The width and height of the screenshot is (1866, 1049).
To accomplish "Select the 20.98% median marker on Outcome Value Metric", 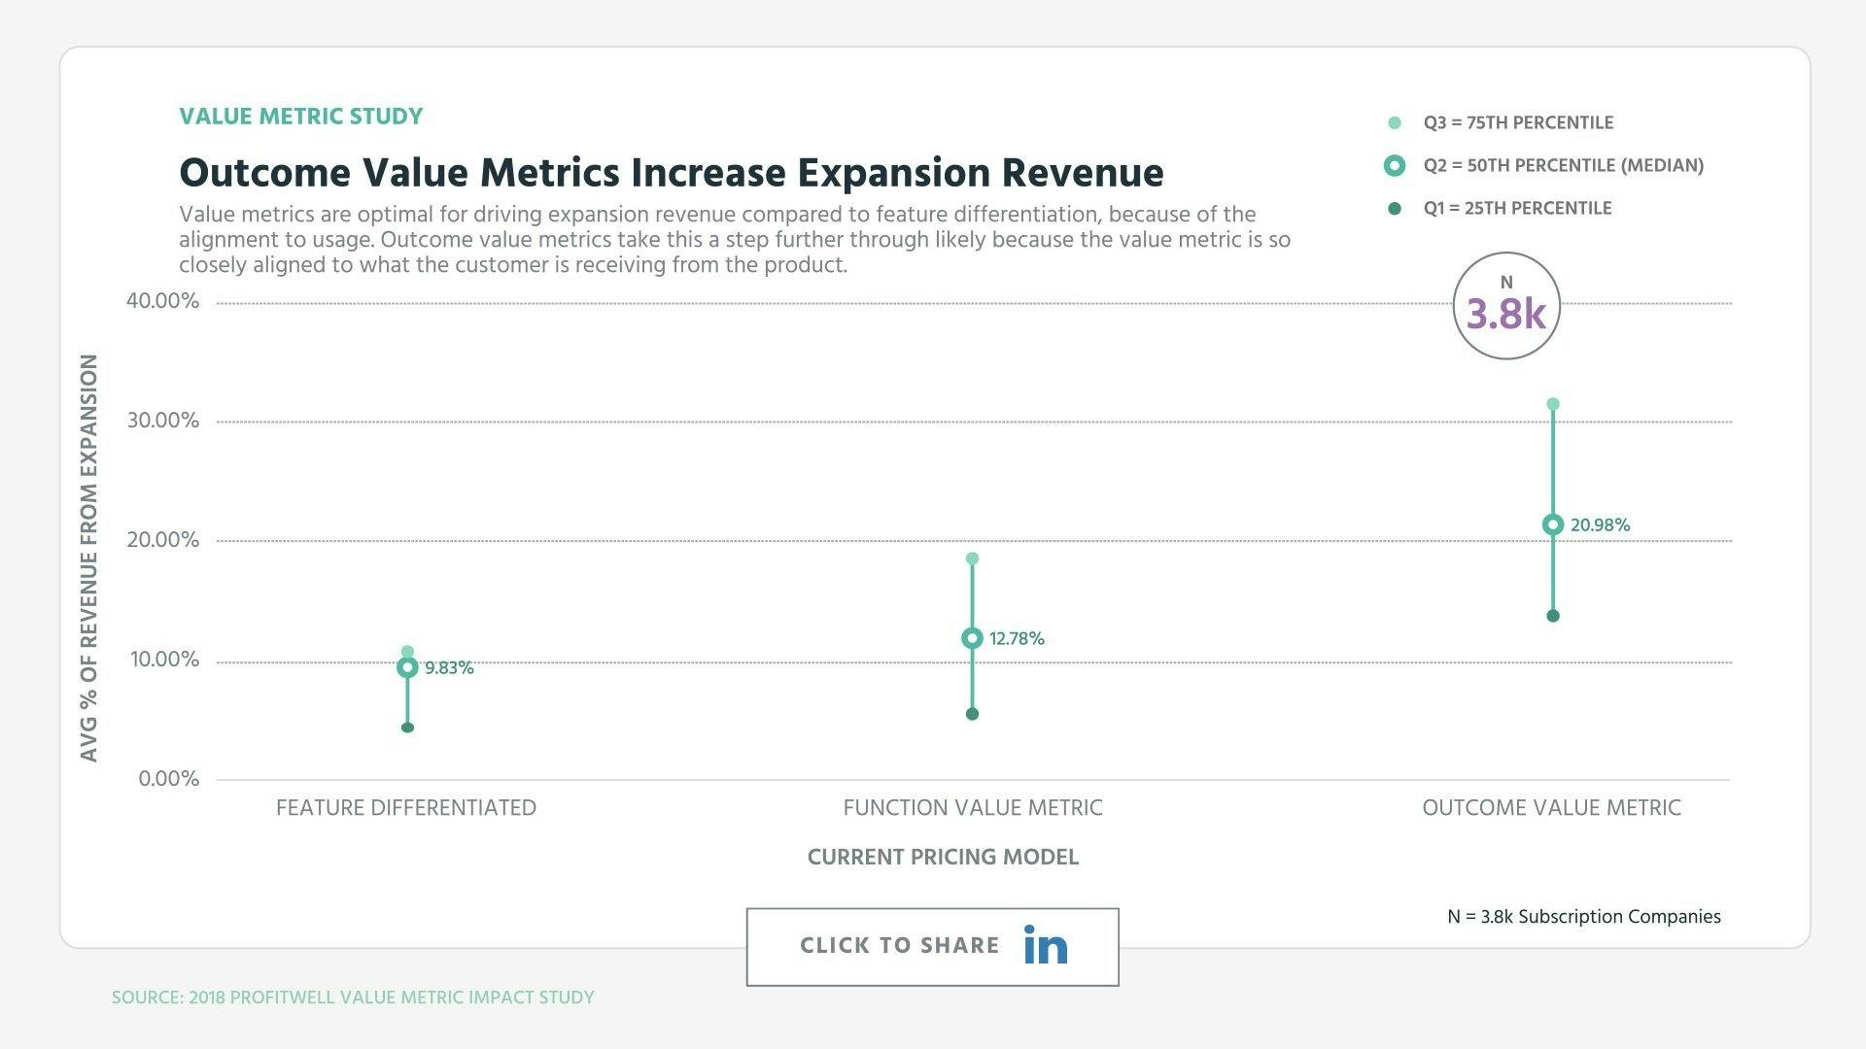I will [x=1553, y=524].
